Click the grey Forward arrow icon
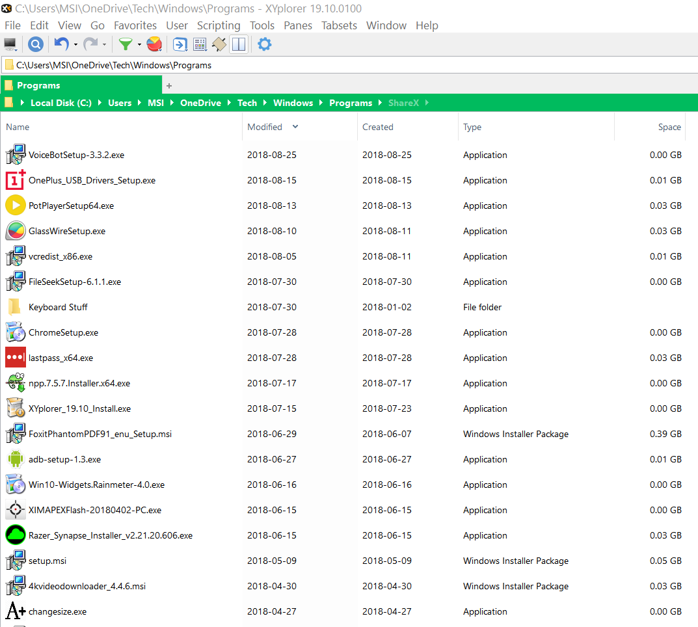698x627 pixels. (91, 44)
